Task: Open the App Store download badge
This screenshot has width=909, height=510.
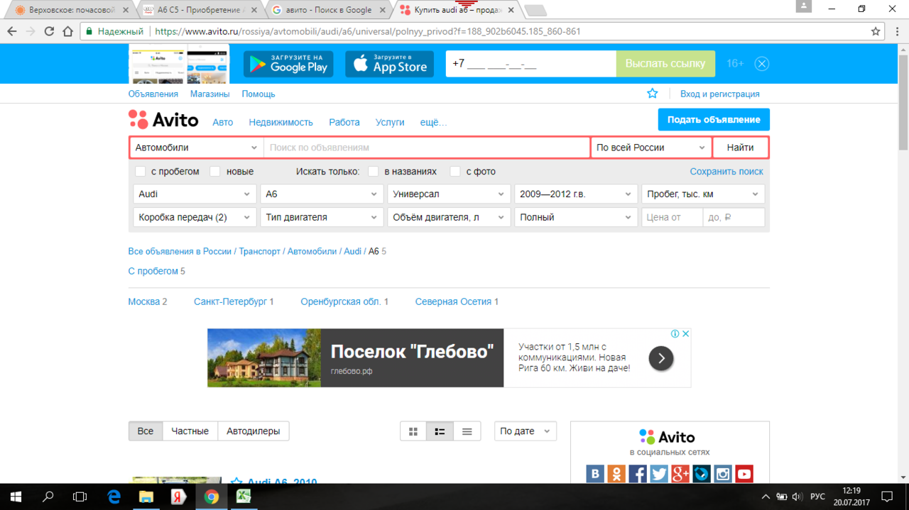Action: pos(390,64)
